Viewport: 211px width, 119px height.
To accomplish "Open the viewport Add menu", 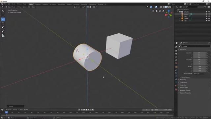I will click(x=29, y=7).
